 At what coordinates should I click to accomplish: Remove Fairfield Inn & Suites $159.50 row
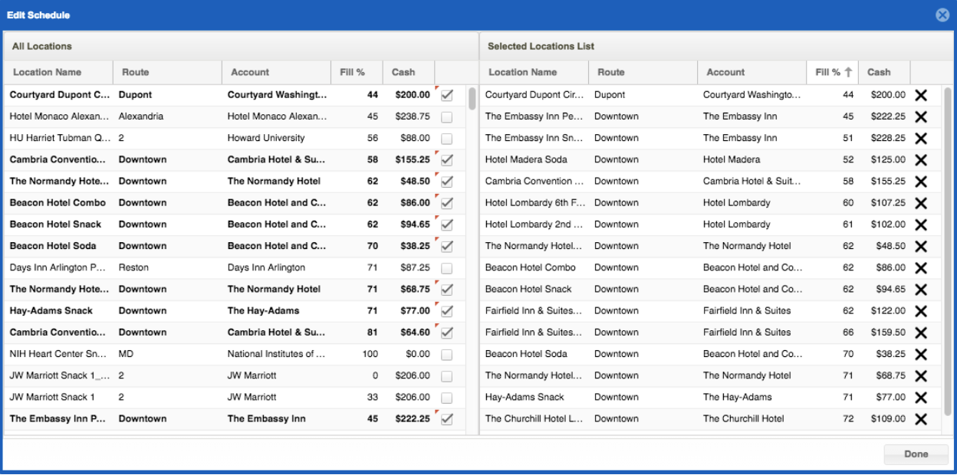coord(921,332)
